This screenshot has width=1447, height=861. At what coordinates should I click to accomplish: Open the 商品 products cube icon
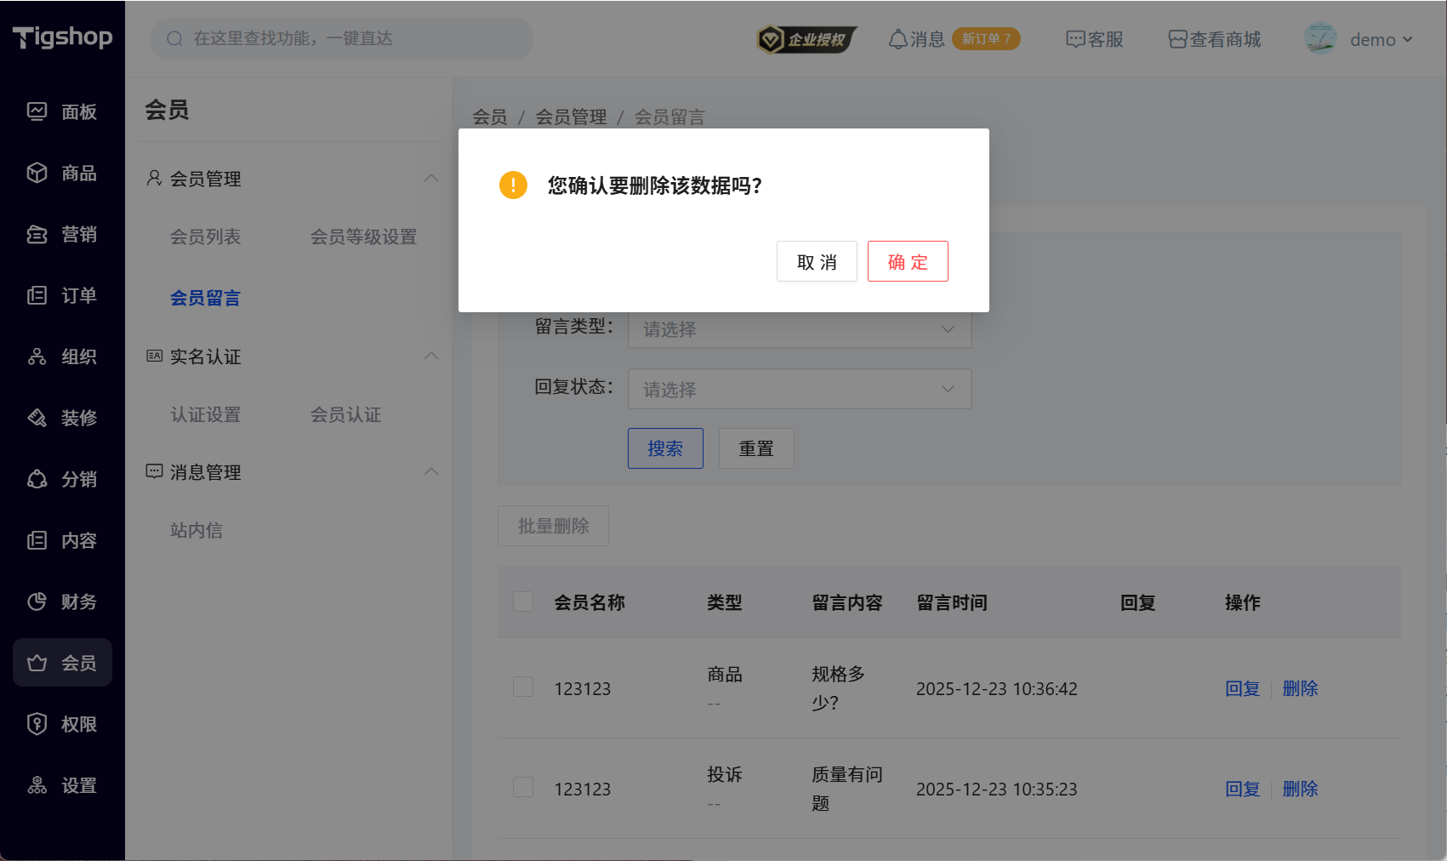point(37,173)
